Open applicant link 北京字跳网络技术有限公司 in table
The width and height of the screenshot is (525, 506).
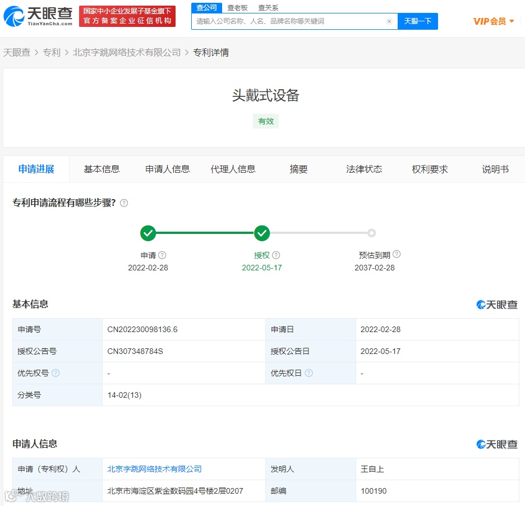[x=154, y=469]
